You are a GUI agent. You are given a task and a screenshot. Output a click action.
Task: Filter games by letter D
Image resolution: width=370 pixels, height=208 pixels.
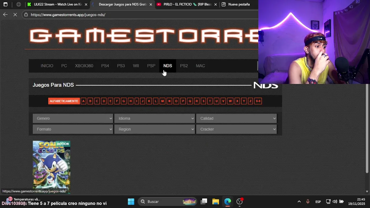103,101
